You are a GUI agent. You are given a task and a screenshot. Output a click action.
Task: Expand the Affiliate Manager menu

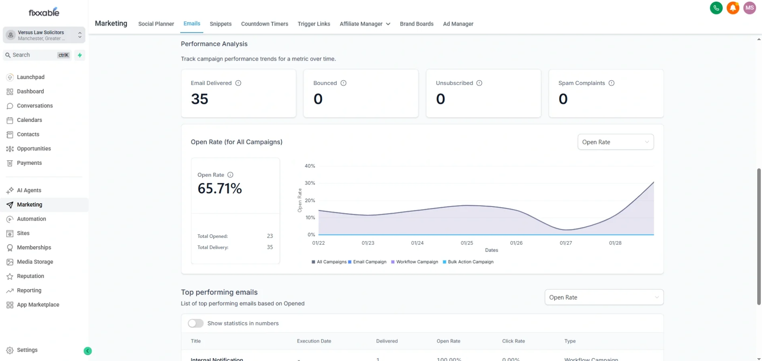coord(364,24)
